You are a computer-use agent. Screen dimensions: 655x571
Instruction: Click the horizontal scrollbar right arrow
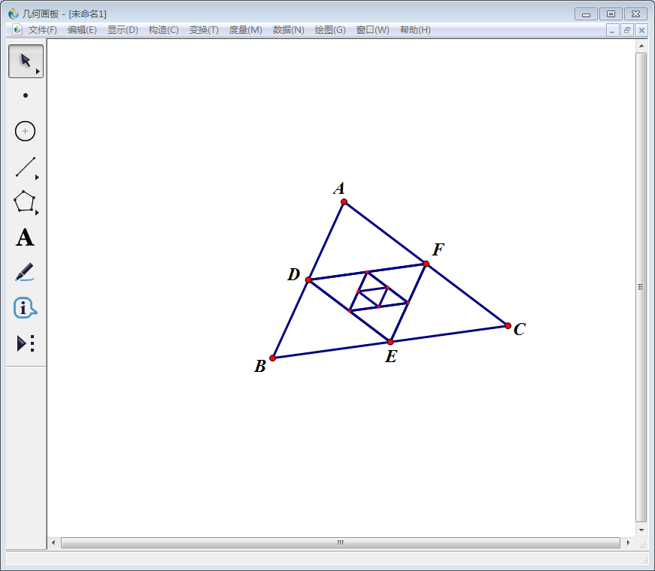pyautogui.click(x=628, y=543)
